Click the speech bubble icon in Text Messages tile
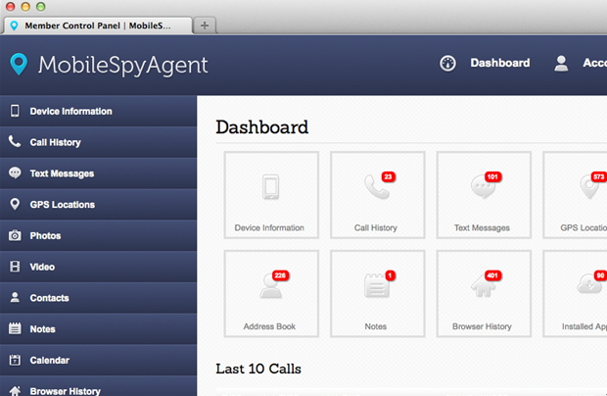This screenshot has height=396, width=607. (483, 186)
